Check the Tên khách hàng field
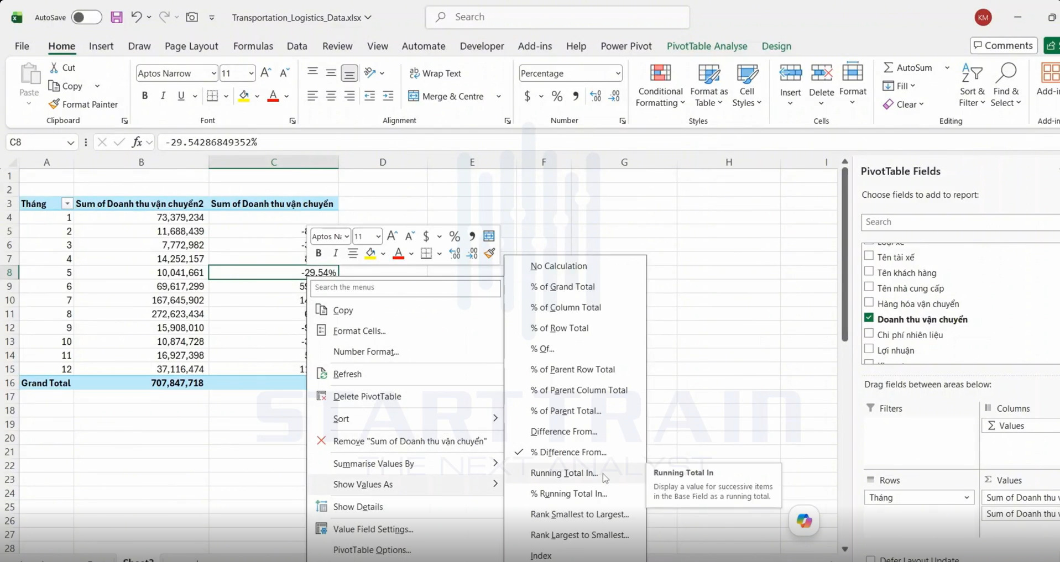1060x562 pixels. click(869, 271)
